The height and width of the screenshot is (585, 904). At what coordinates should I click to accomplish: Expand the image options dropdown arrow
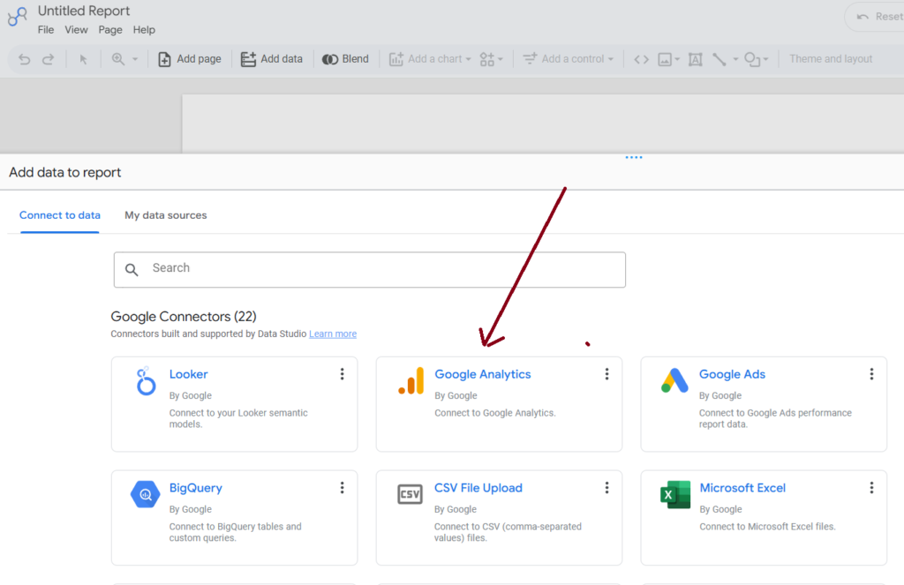677,59
